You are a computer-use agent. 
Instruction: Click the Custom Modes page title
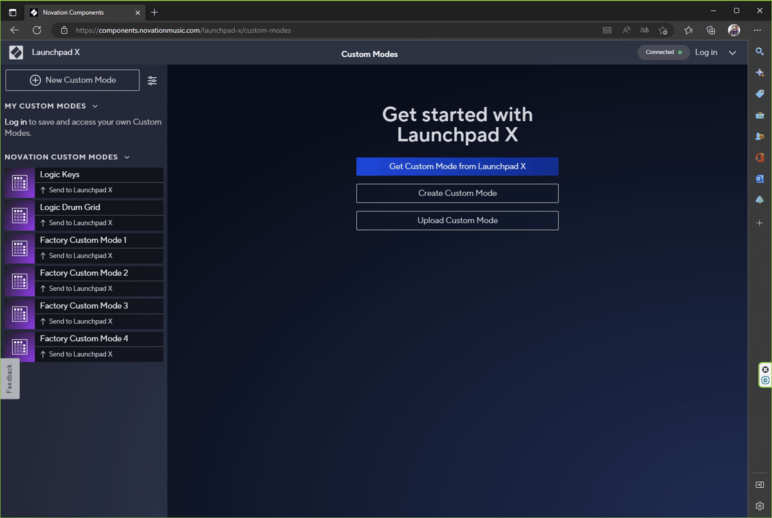pyautogui.click(x=369, y=54)
